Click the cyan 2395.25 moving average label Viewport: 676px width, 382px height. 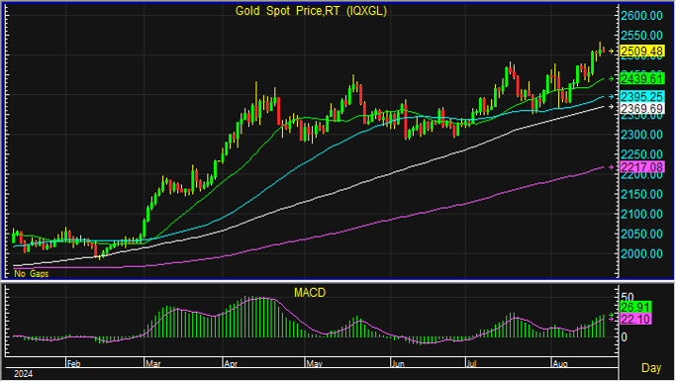(x=641, y=97)
